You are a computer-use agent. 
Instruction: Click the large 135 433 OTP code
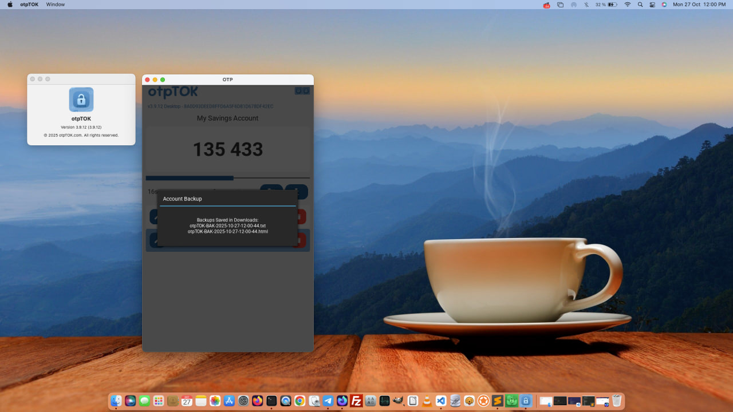[227, 149]
